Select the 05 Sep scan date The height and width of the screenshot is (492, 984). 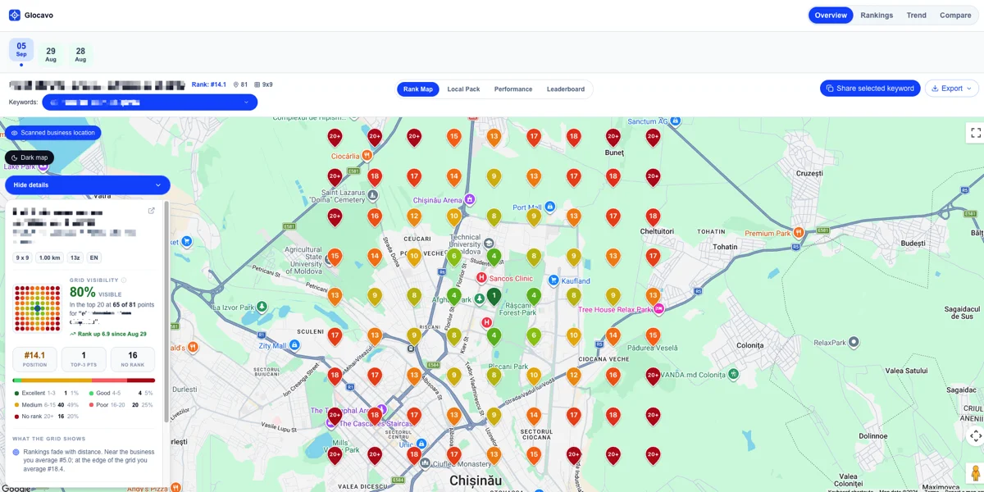(21, 50)
